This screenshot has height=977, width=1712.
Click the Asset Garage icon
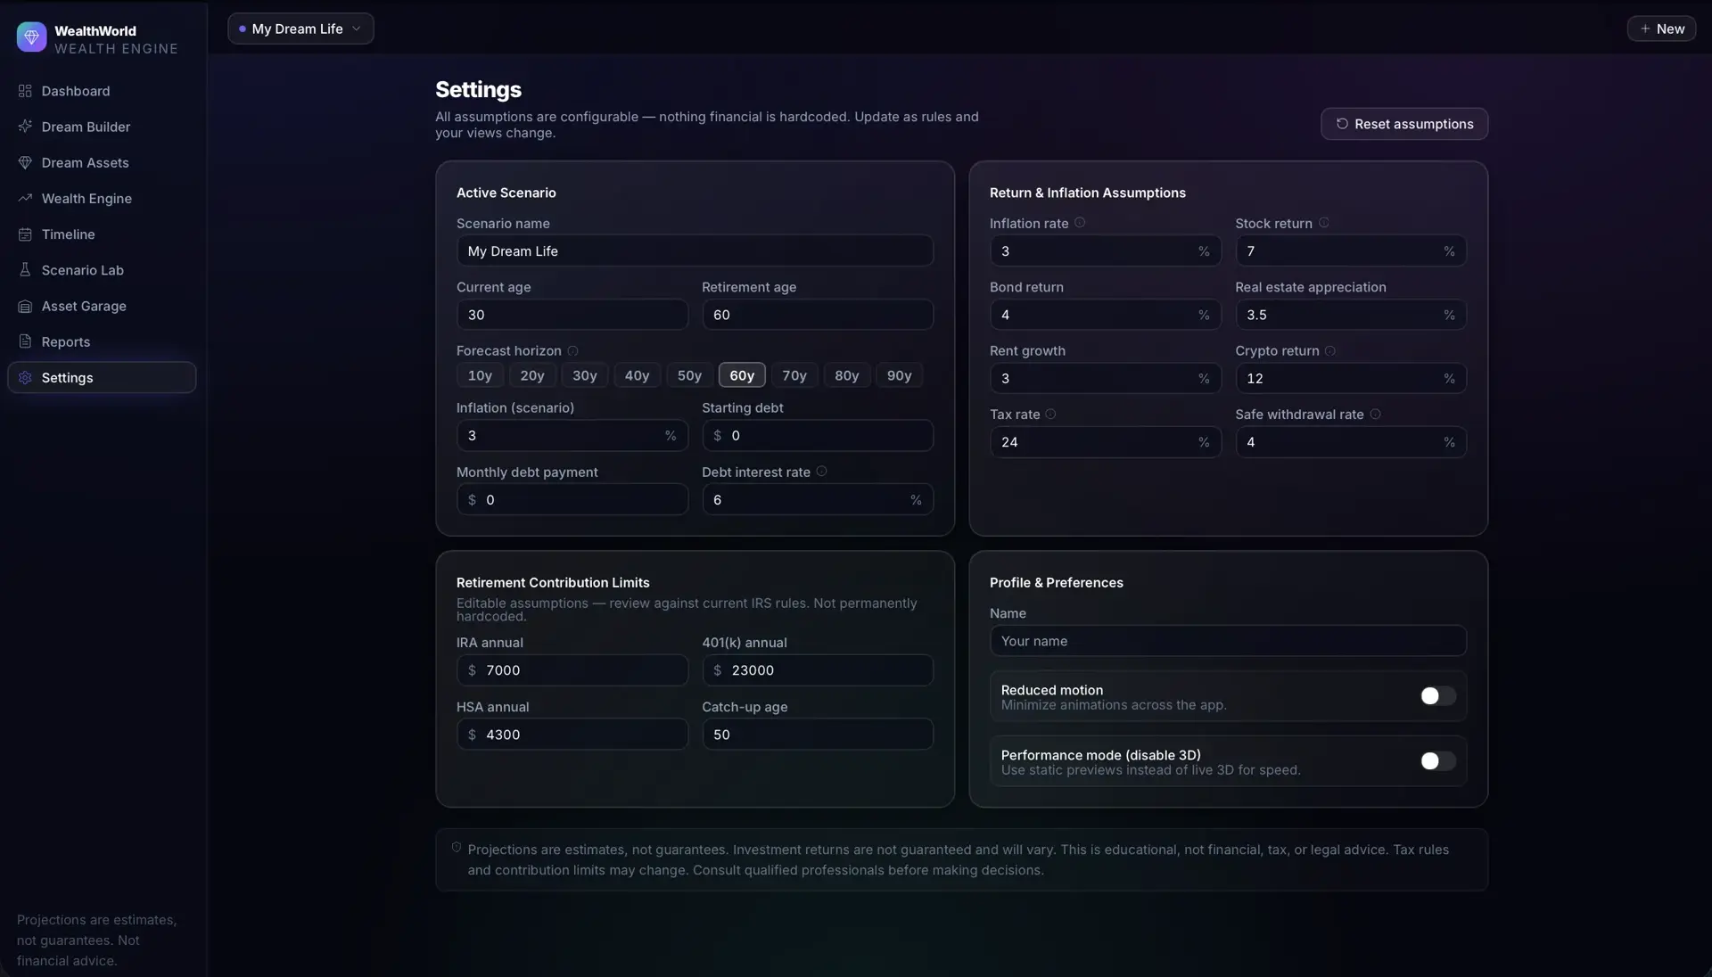click(25, 306)
